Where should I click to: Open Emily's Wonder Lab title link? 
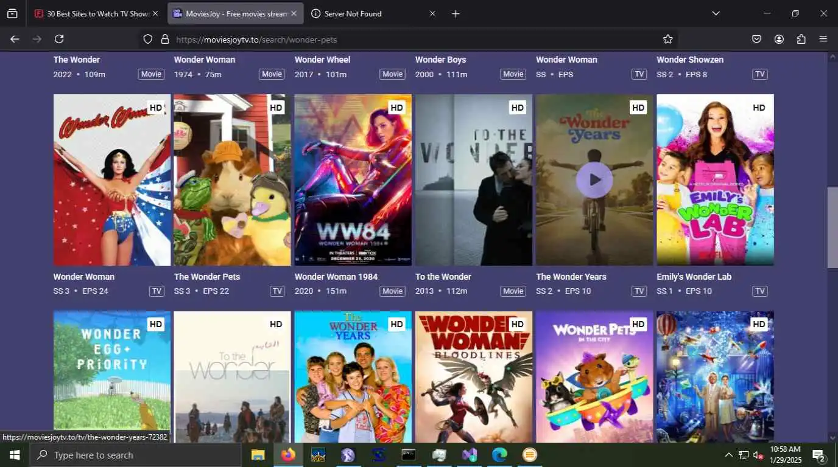pyautogui.click(x=694, y=277)
